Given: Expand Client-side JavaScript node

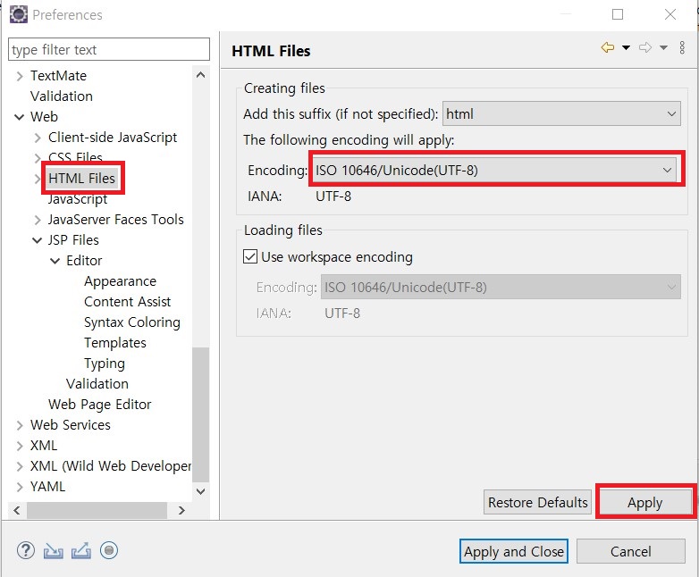Looking at the screenshot, I should (38, 138).
